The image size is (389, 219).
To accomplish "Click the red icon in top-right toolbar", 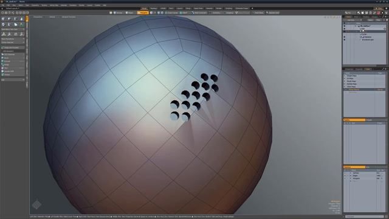I will pos(378,12).
